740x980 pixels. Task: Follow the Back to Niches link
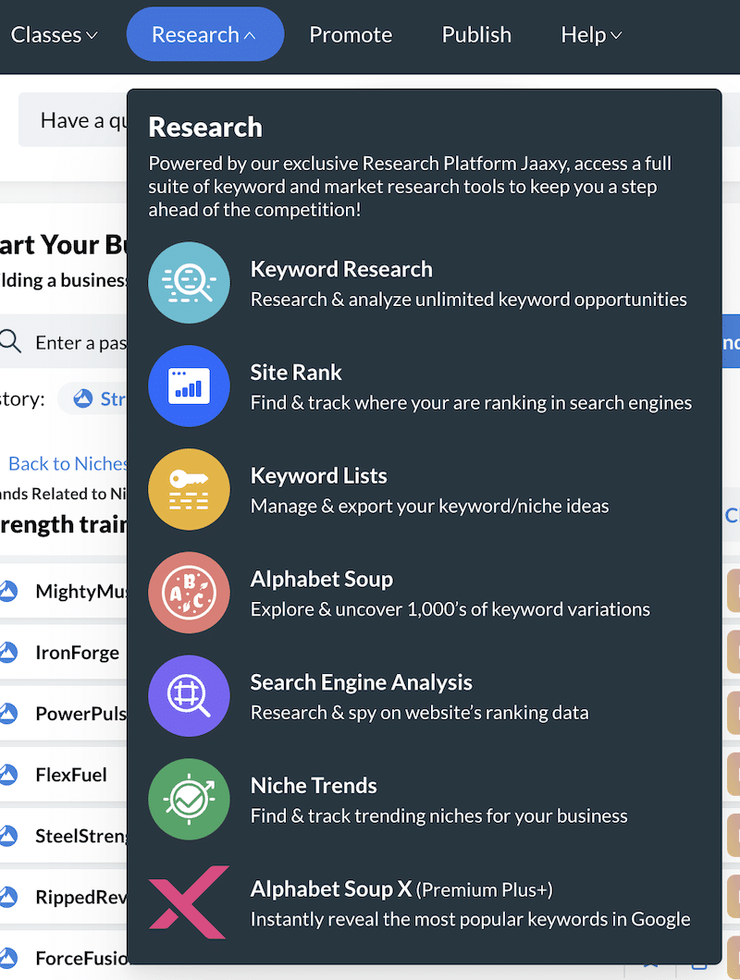[x=68, y=463]
